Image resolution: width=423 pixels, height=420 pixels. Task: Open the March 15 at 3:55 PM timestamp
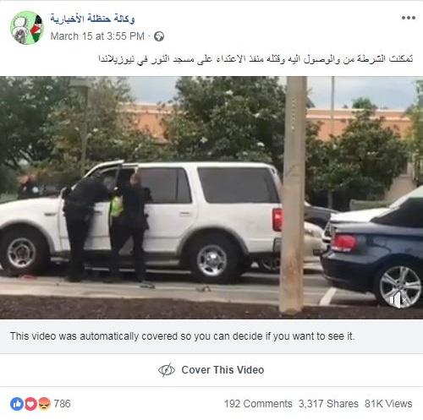pos(97,36)
